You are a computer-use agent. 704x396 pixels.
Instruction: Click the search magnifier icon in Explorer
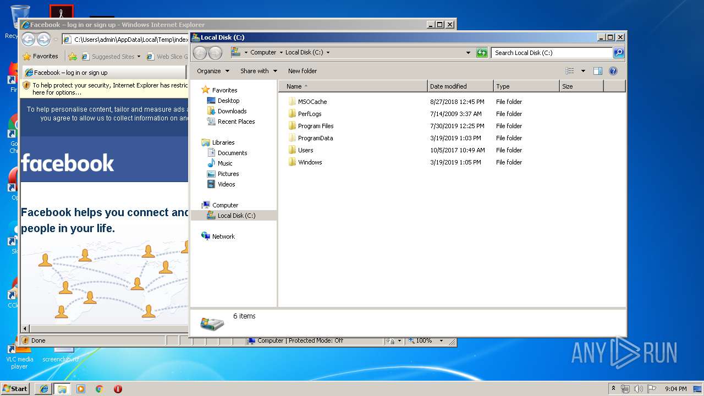619,53
